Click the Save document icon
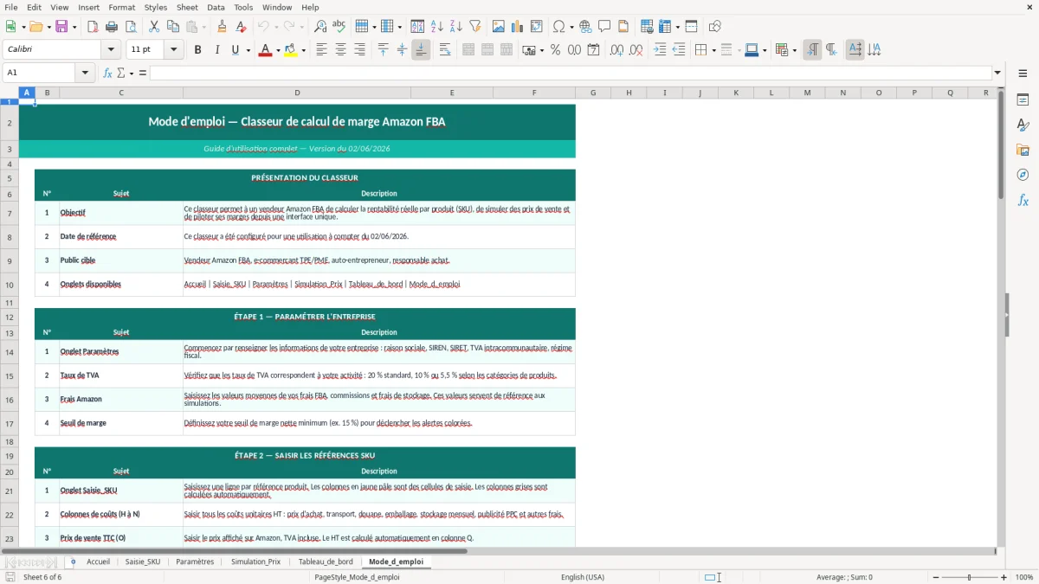This screenshot has width=1039, height=584. point(60,27)
